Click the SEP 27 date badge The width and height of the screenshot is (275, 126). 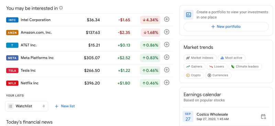pos(188,116)
